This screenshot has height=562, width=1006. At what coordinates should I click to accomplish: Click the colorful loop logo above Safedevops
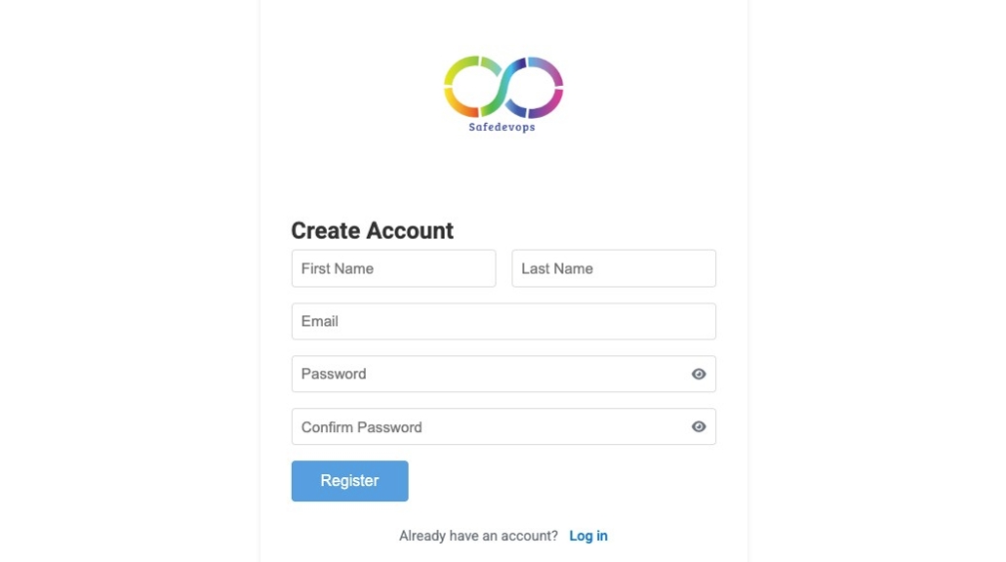point(503,85)
